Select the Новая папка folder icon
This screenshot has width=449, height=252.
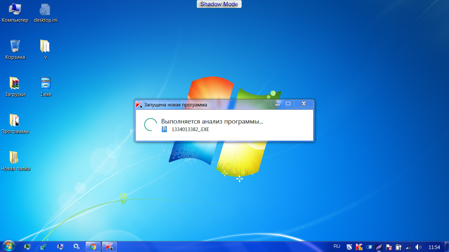coord(15,161)
